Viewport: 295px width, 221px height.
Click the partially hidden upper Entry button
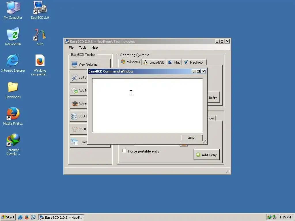[213, 97]
